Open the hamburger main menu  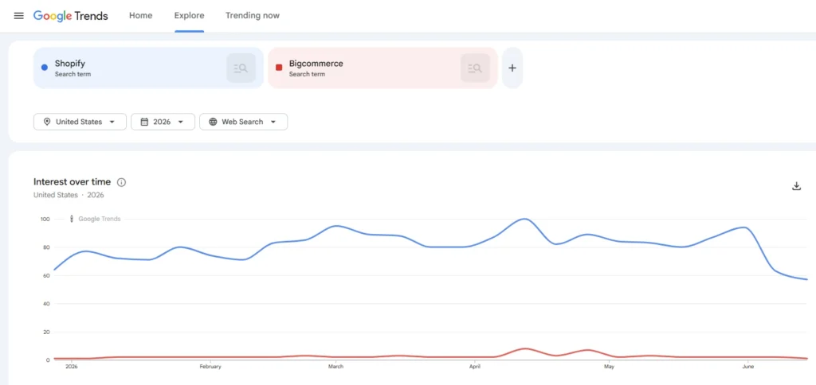tap(19, 16)
